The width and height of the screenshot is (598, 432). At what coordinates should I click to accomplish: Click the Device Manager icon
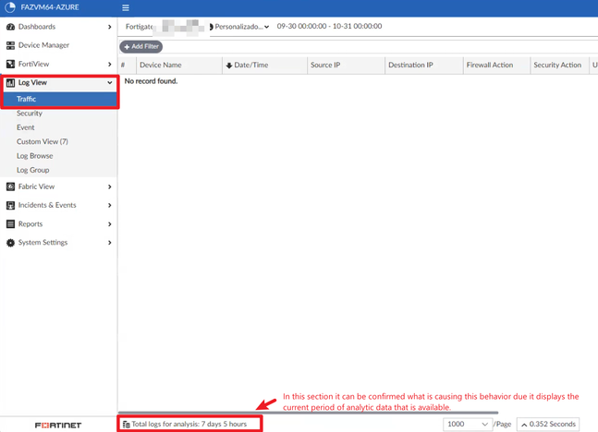11,45
